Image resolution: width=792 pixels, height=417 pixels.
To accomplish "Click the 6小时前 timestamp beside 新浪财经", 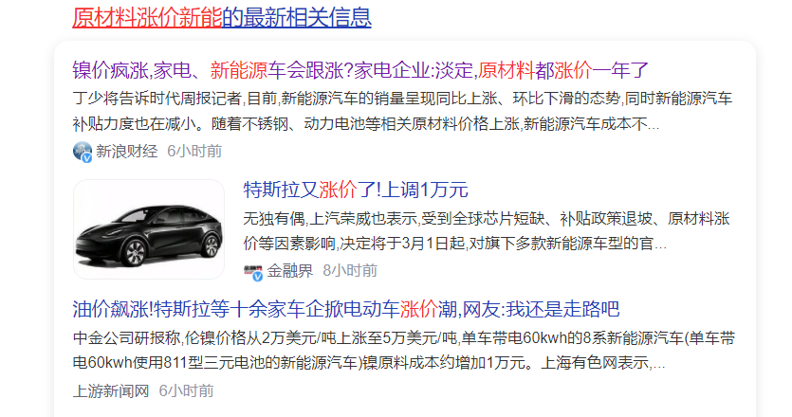I will (194, 151).
